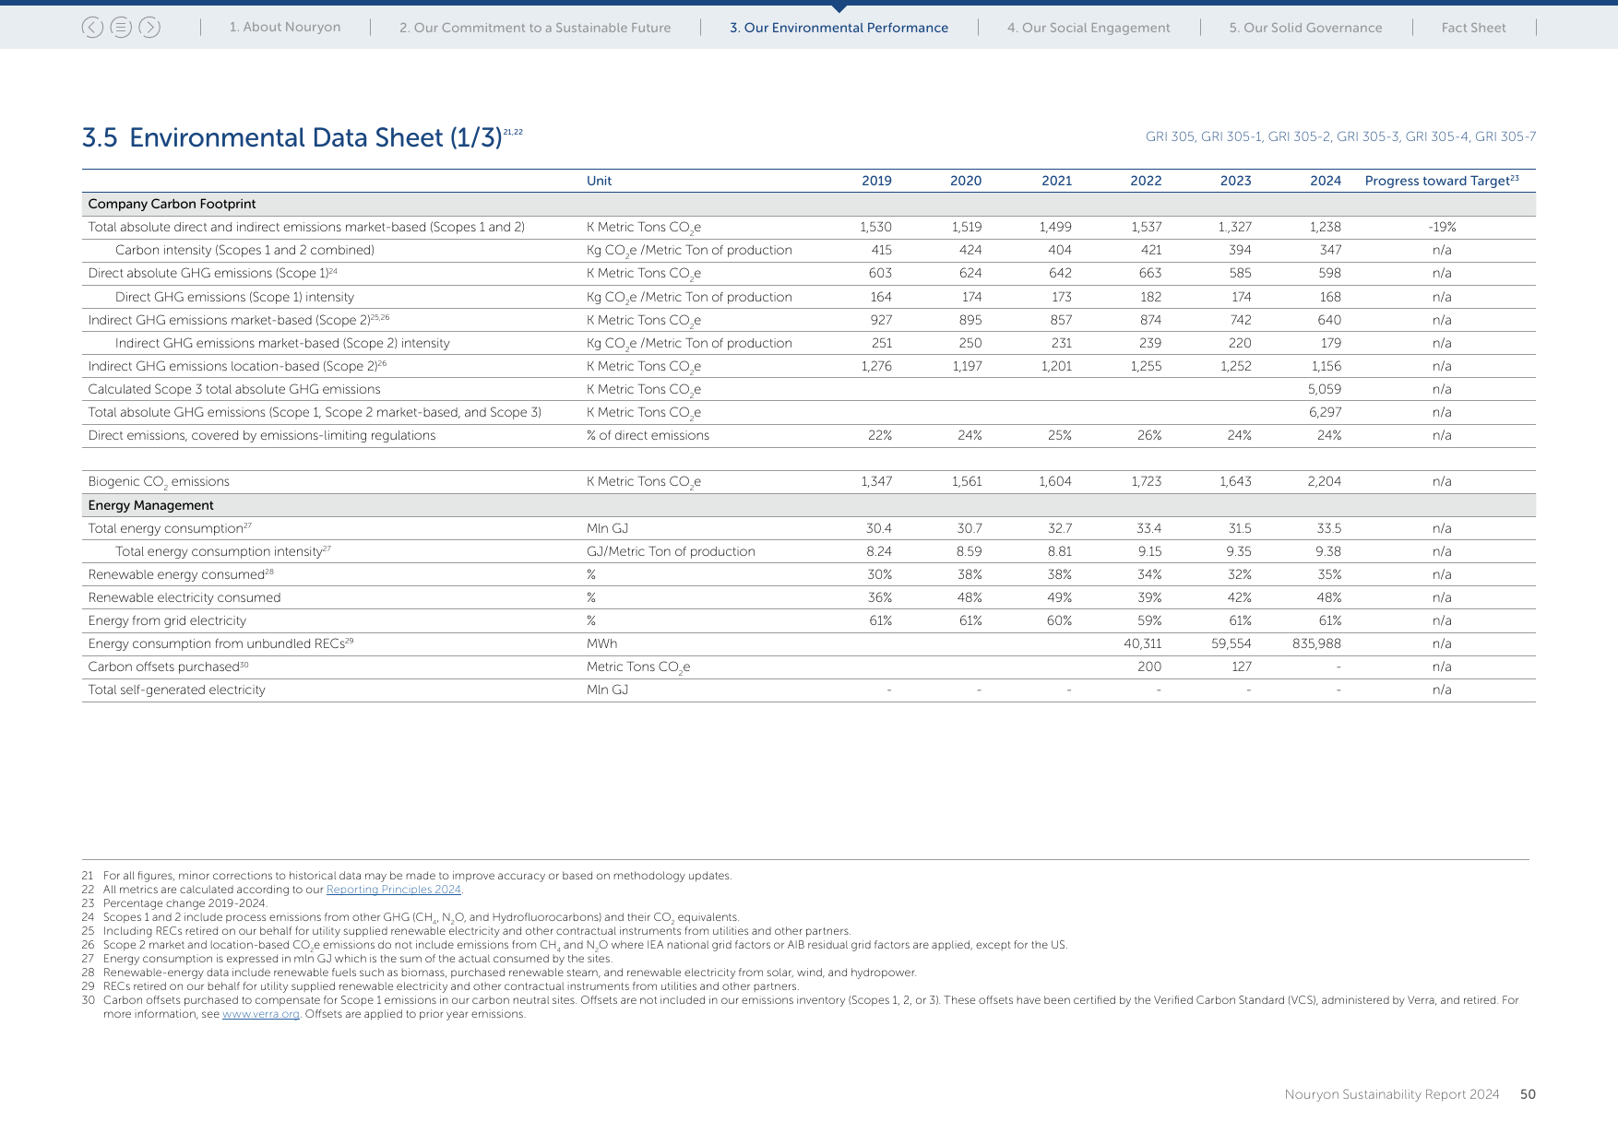Click the '2,204' biogenic emissions value

click(1323, 481)
